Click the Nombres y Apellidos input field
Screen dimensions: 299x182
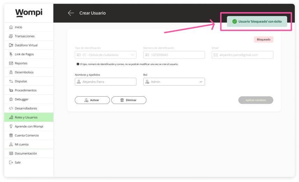(x=105, y=82)
